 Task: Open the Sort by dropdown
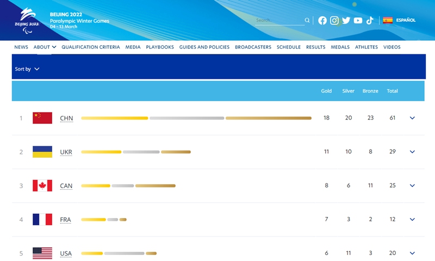(27, 69)
